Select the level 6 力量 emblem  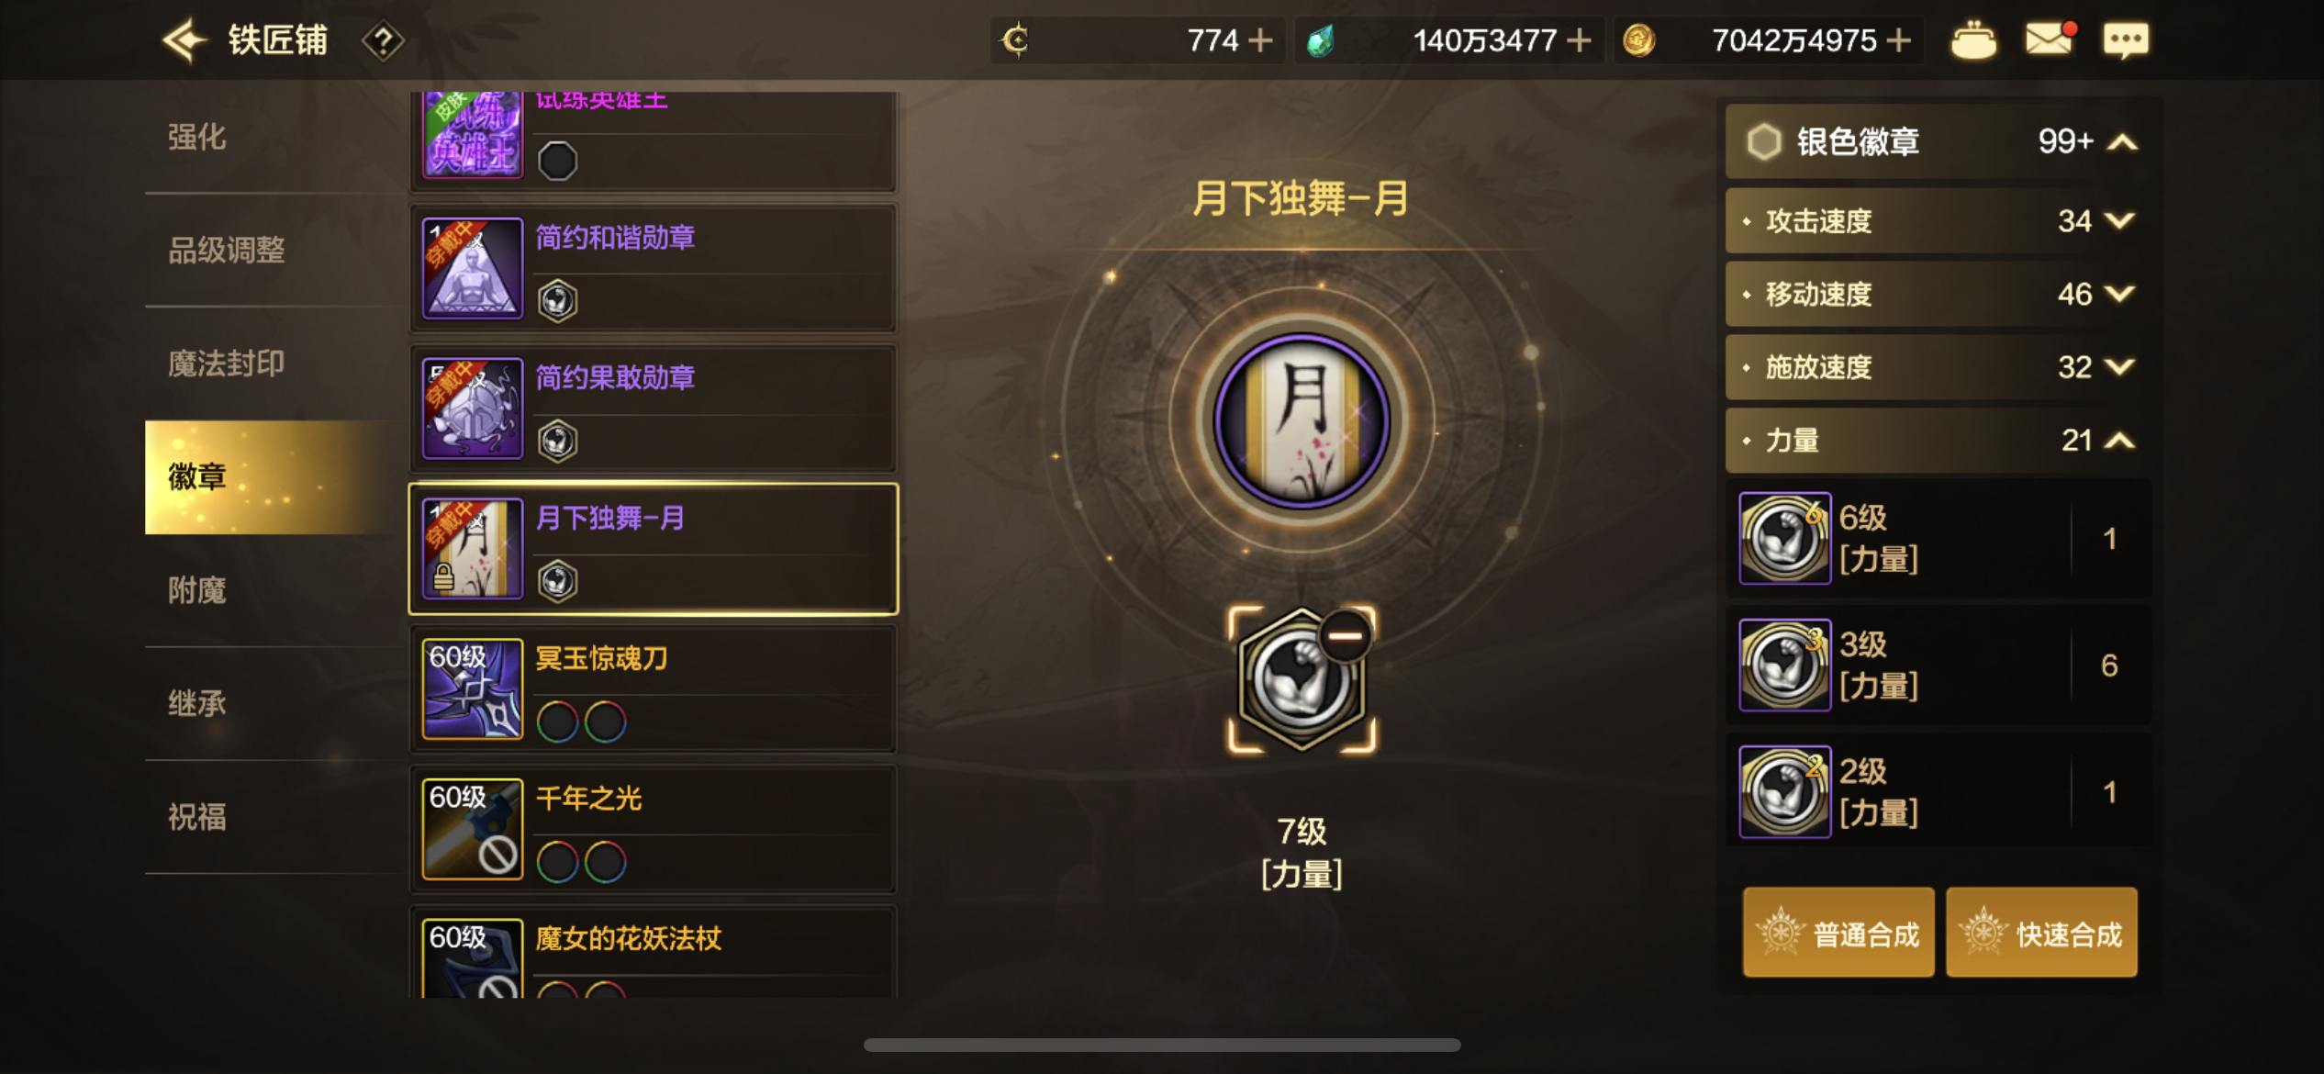coord(1939,539)
